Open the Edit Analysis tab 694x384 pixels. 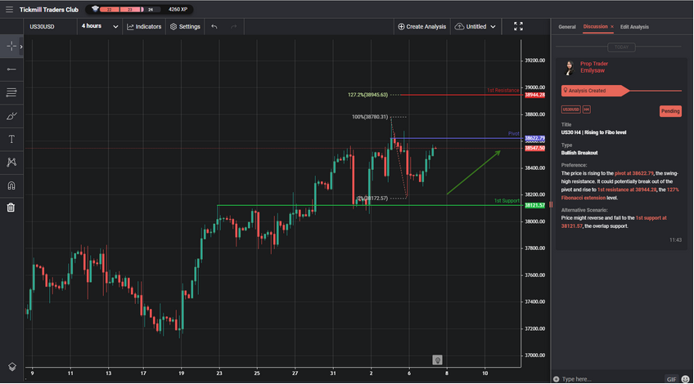(x=634, y=27)
